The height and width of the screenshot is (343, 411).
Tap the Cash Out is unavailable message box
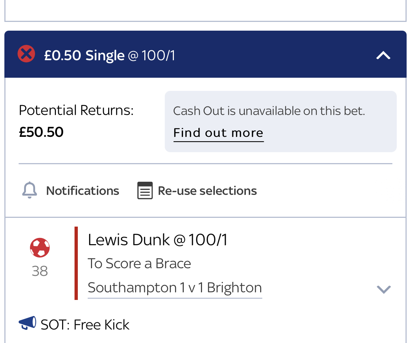tap(281, 122)
